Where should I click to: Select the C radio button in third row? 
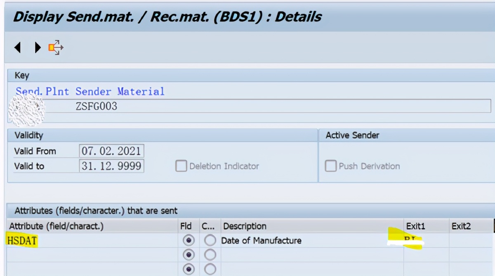(x=210, y=269)
